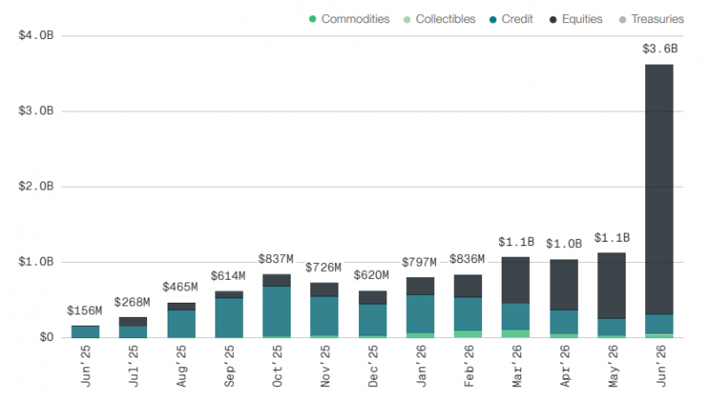The width and height of the screenshot is (709, 401).
Task: Click the Mar'26 Equities bar segment
Action: coord(516,280)
